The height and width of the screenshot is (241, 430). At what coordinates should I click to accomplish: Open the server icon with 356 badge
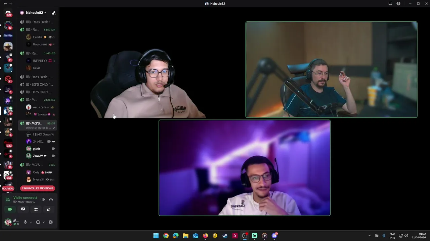(x=8, y=175)
